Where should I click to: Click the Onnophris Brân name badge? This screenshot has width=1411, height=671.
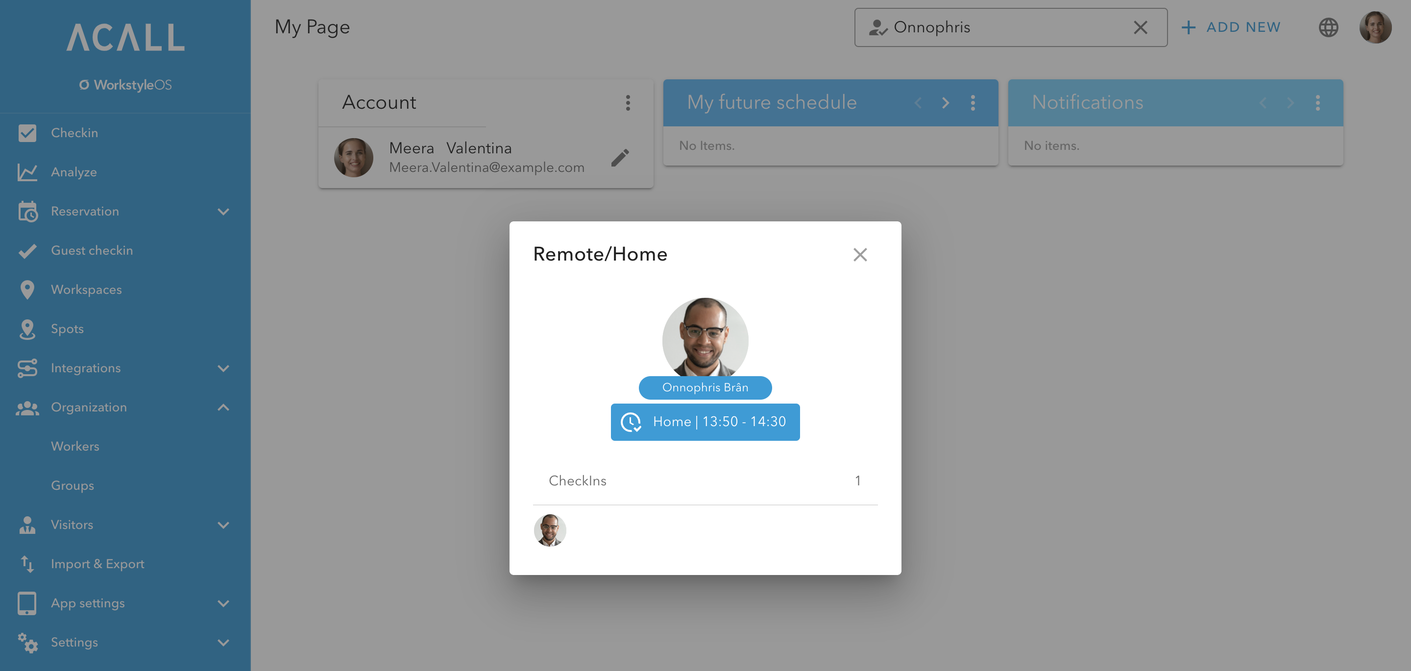(x=705, y=388)
